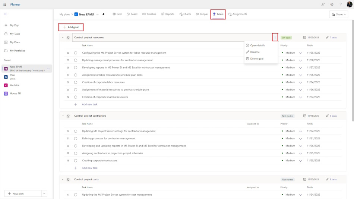This screenshot has height=199, width=354.
Task: Mark task 28 Developing reports complete
Action: 76,67
